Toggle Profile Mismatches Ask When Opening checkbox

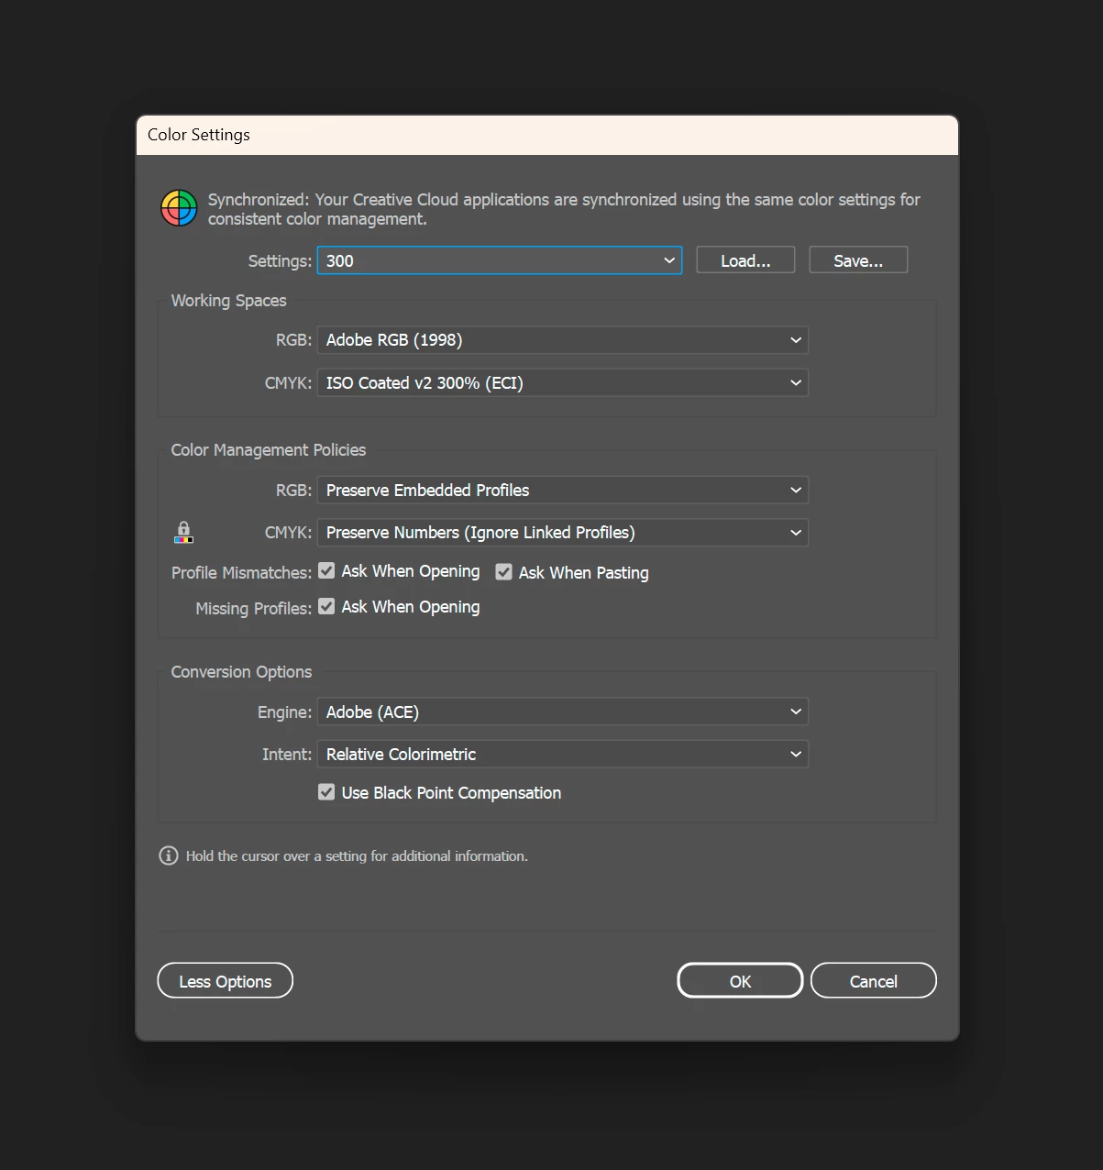[326, 571]
